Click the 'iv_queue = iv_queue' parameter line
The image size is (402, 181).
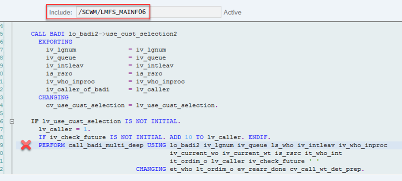106,58
